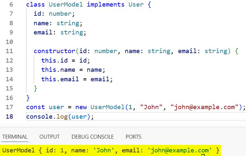The height and width of the screenshot is (156, 246).
Task: Click the closing brace on line 15
Action: pyautogui.click(x=36, y=88)
